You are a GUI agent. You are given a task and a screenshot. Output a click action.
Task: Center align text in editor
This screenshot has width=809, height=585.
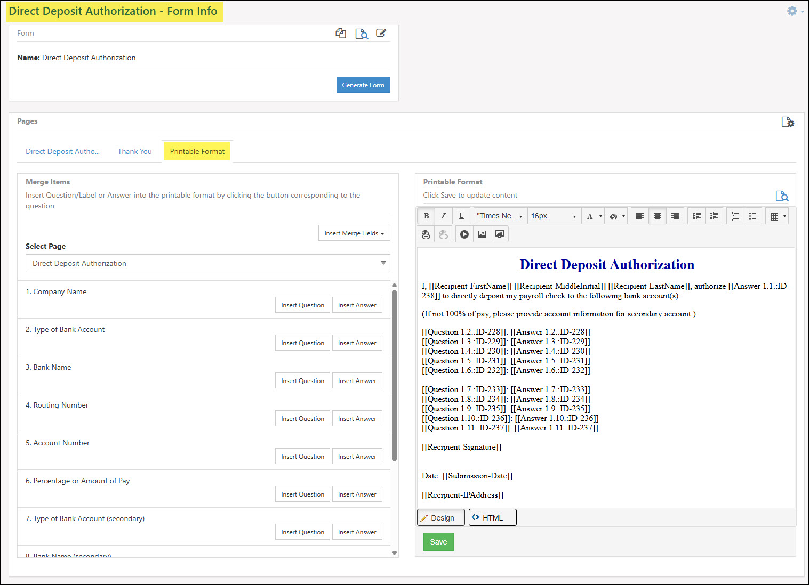coord(658,216)
